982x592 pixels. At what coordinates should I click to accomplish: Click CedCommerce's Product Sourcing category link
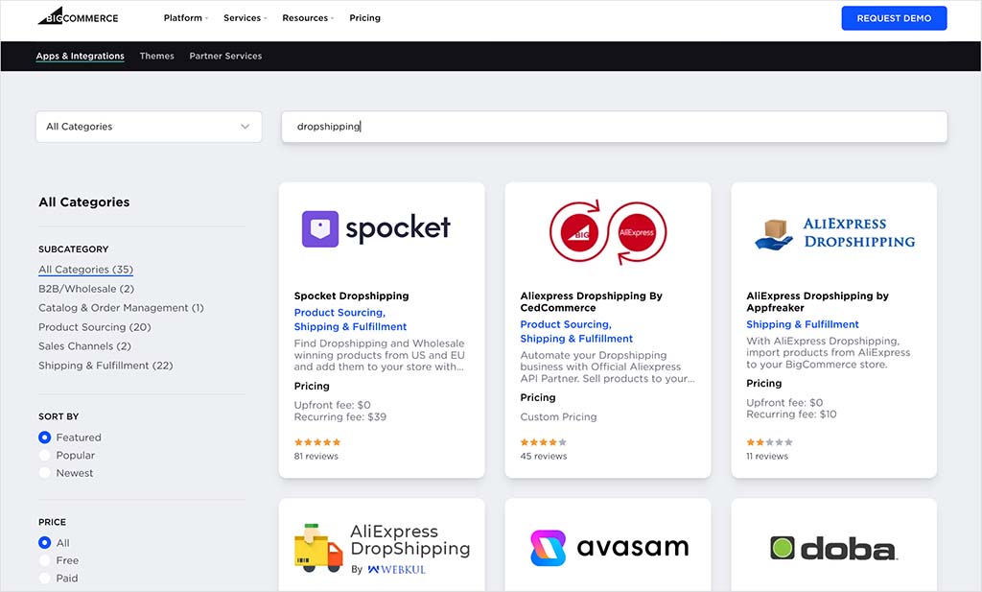[x=566, y=324]
